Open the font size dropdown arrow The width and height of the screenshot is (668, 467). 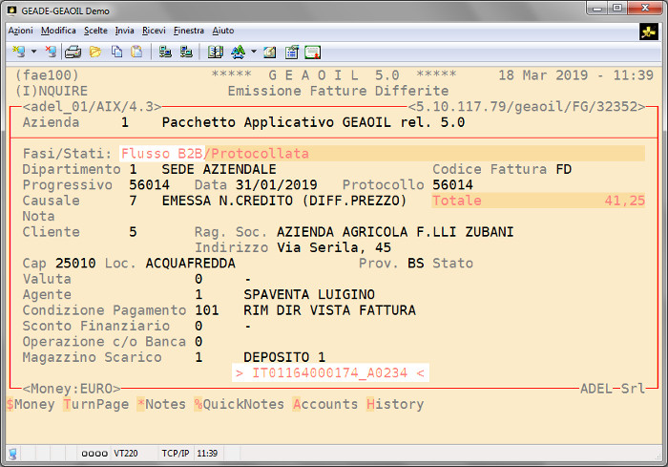tap(253, 52)
